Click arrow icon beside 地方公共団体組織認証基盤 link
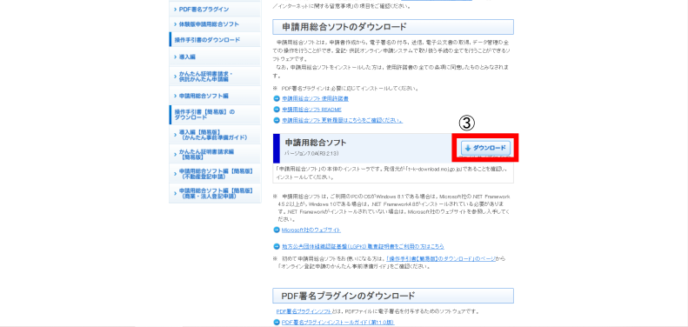The image size is (688, 327). pyautogui.click(x=277, y=247)
